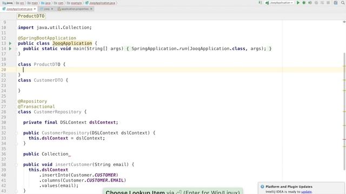Click the make project build icon
346x194 pixels.
pos(260,3)
